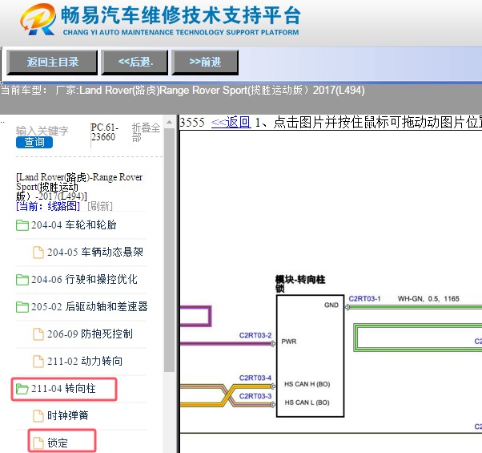
Task: Click the sidebar vertical scrollbar thumb
Action: pos(170,250)
